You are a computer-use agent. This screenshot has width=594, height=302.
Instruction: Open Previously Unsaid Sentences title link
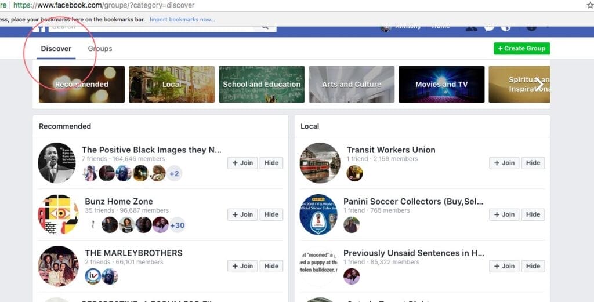click(x=414, y=253)
